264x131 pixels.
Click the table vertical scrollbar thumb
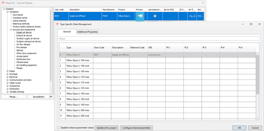click(258, 75)
